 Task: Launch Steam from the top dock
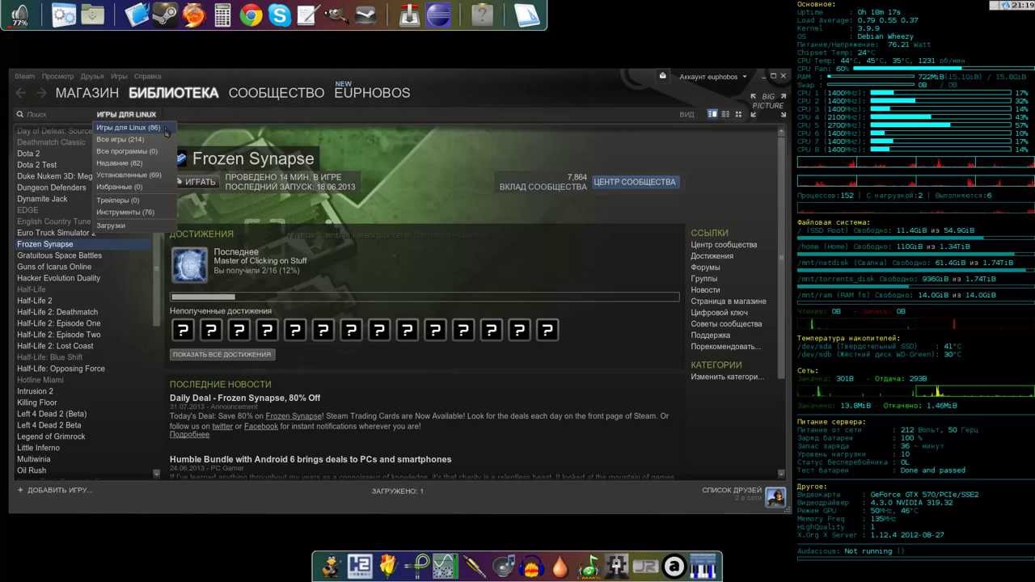click(164, 15)
